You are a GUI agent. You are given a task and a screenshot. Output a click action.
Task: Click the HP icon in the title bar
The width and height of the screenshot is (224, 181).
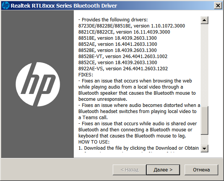click(6, 6)
